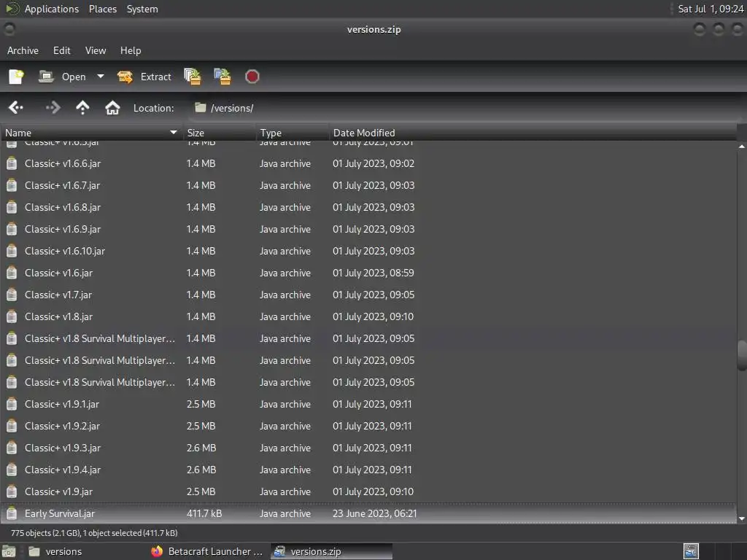Click the Add folder to archive icon
This screenshot has height=560, width=747.
(222, 77)
